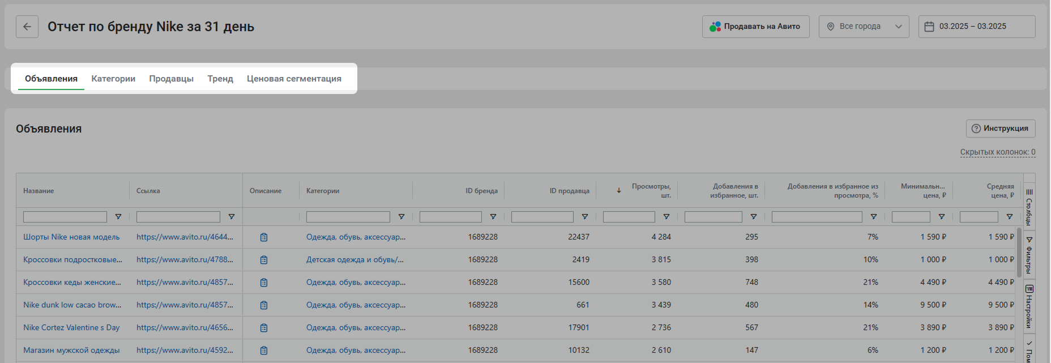Click the calendar icon in date picker
1051x363 pixels.
point(929,27)
